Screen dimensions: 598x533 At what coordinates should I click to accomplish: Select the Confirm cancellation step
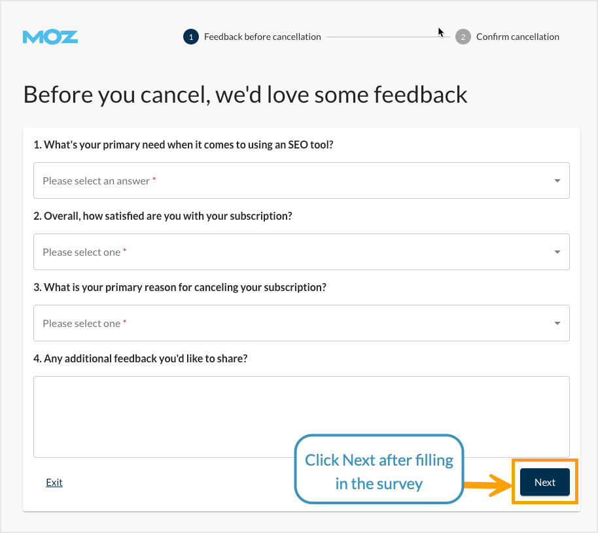tap(518, 37)
